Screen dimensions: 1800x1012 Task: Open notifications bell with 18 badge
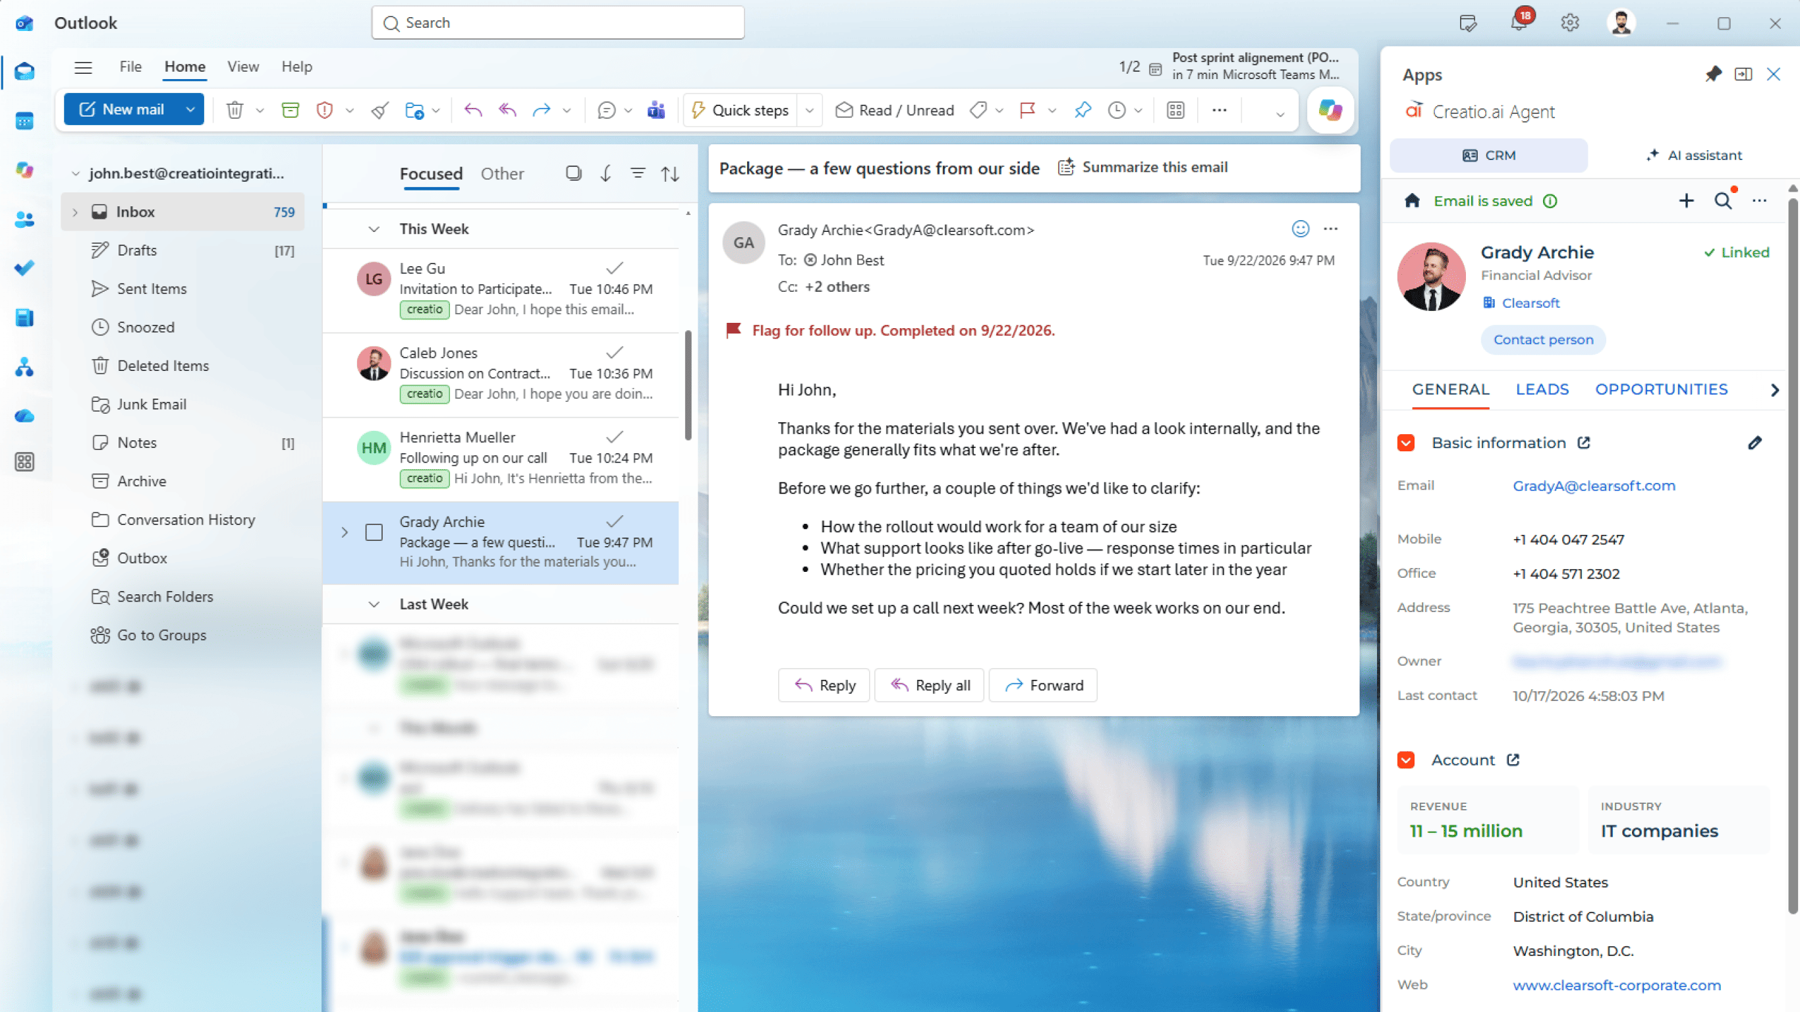pos(1519,22)
